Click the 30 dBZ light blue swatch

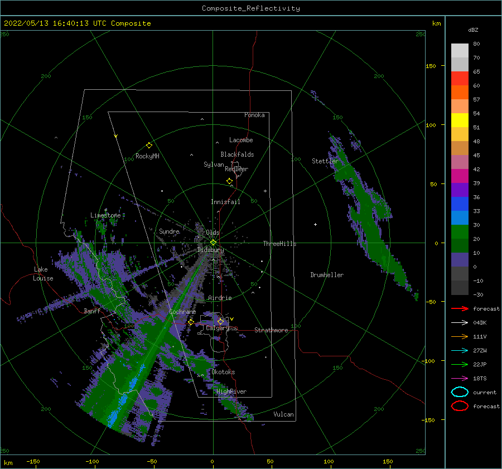[460, 217]
